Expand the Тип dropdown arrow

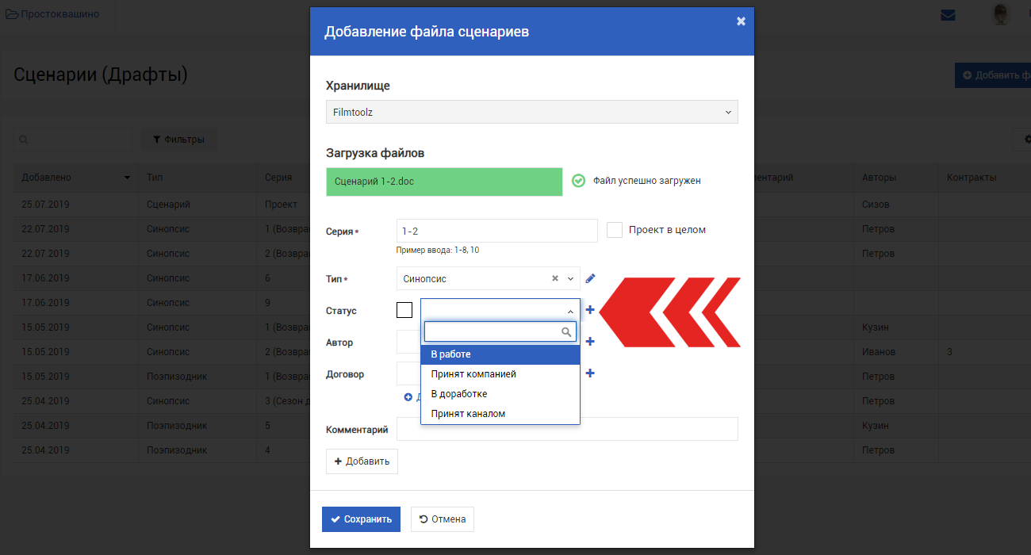(x=570, y=278)
